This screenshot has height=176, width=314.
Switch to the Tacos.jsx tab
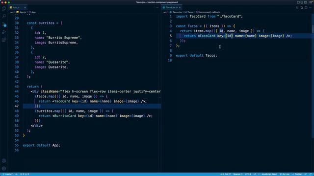172,8
